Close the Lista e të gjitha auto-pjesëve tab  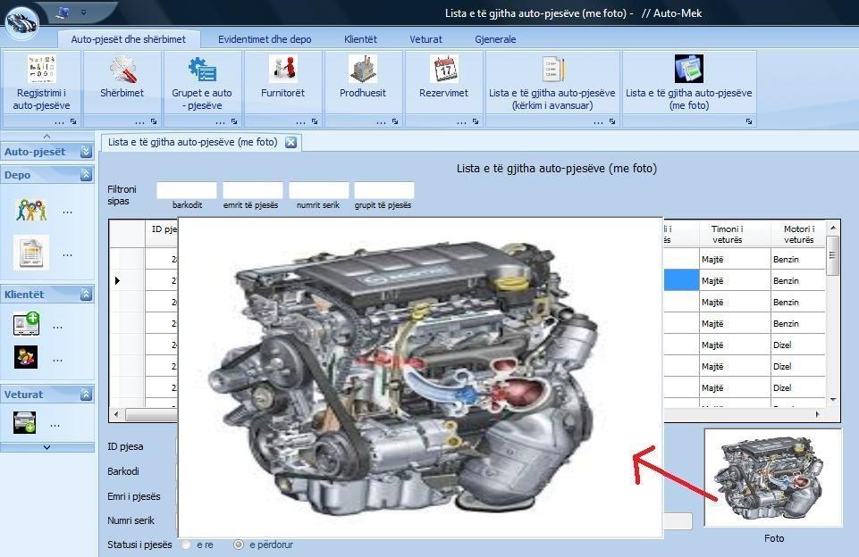tap(291, 142)
